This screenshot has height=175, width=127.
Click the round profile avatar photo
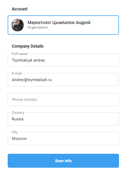pyautogui.click(x=18, y=25)
